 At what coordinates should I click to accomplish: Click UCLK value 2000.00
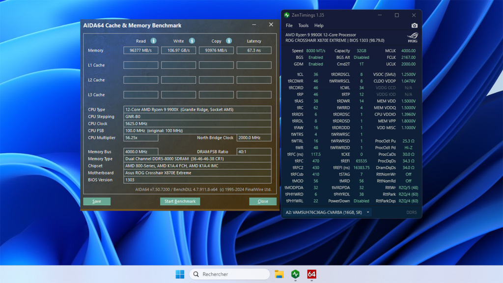tap(408, 64)
